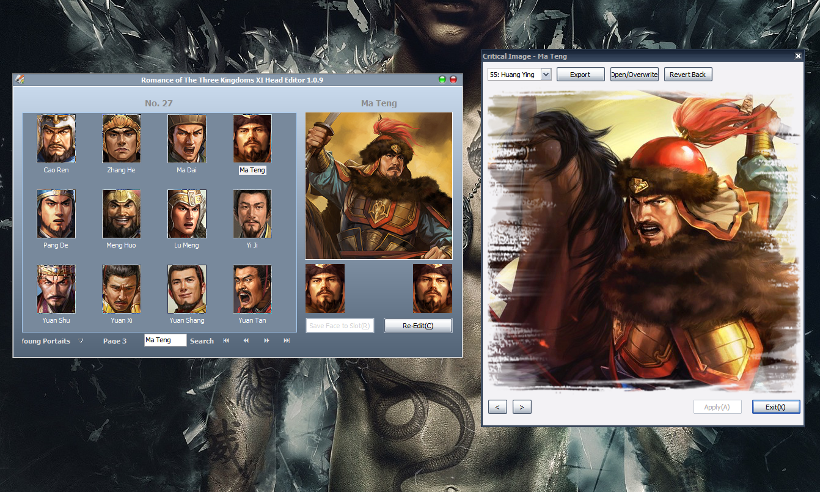Screen dimensions: 820x492
Task: Show next critical image with > button
Action: (x=522, y=407)
